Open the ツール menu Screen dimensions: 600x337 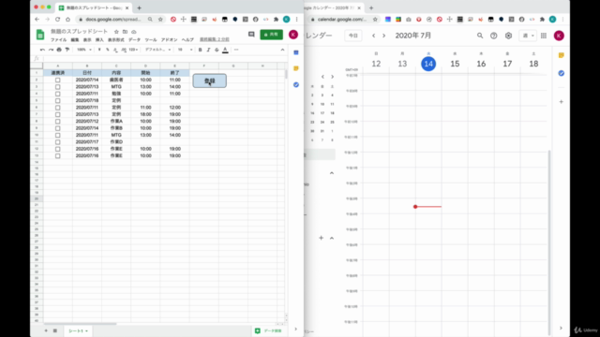coord(151,39)
